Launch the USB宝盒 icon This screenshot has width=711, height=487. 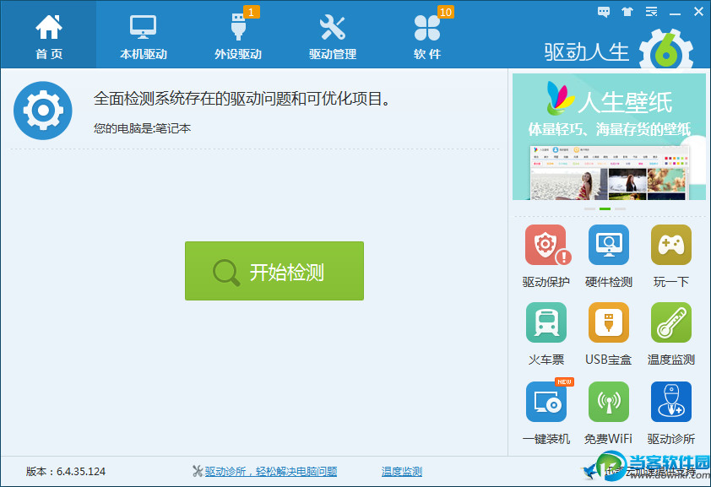(x=609, y=322)
